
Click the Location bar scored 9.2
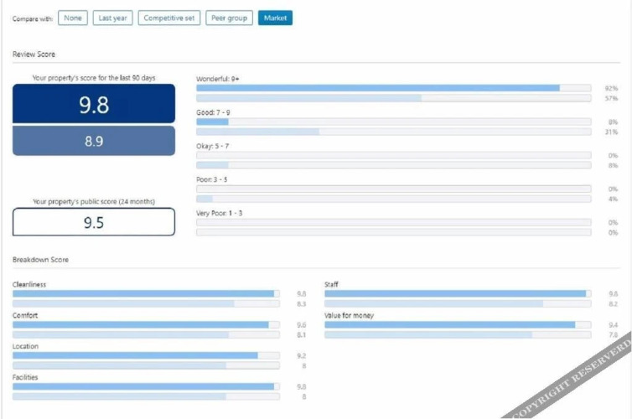click(146, 355)
